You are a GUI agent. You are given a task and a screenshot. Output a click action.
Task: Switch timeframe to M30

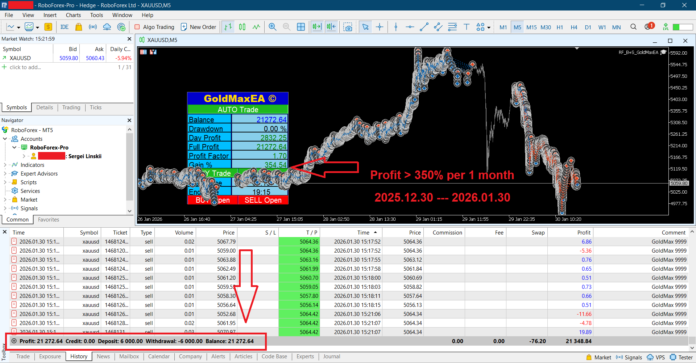(546, 27)
